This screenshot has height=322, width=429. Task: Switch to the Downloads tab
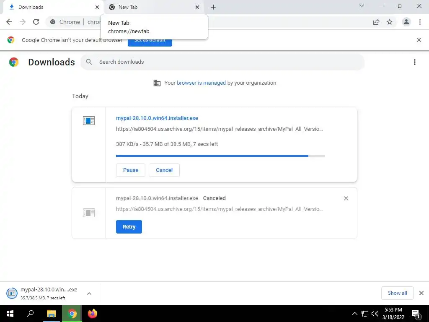(52, 7)
